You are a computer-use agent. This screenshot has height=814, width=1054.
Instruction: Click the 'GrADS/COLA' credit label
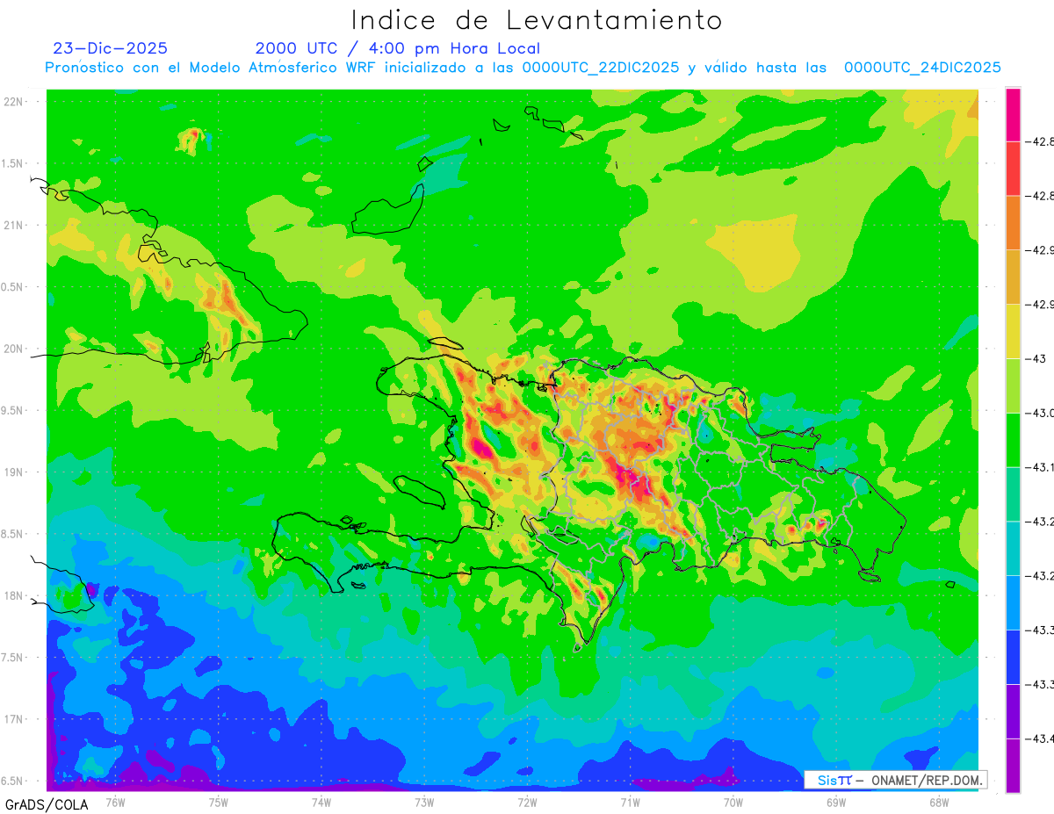pyautogui.click(x=46, y=804)
